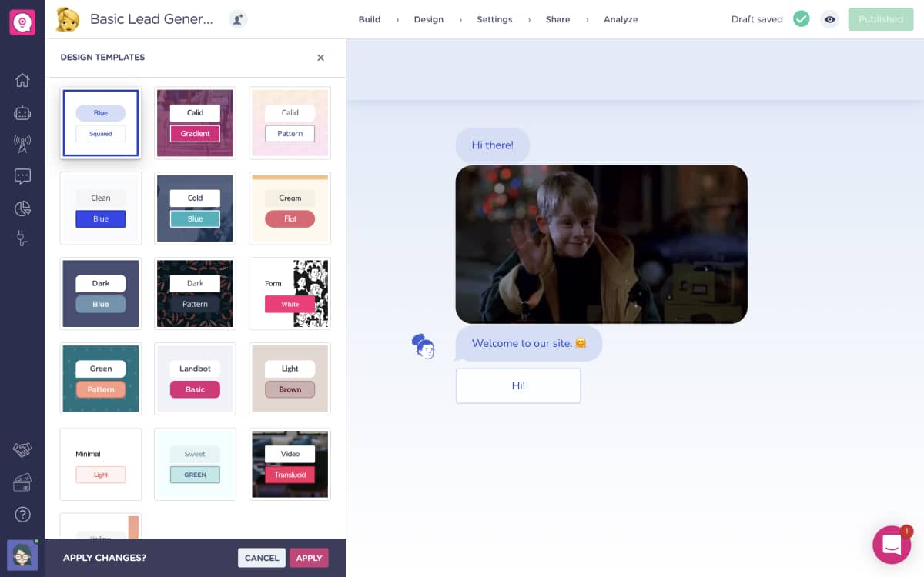Open the live chat support widget
Screen dimensions: 924x577
[892, 545]
